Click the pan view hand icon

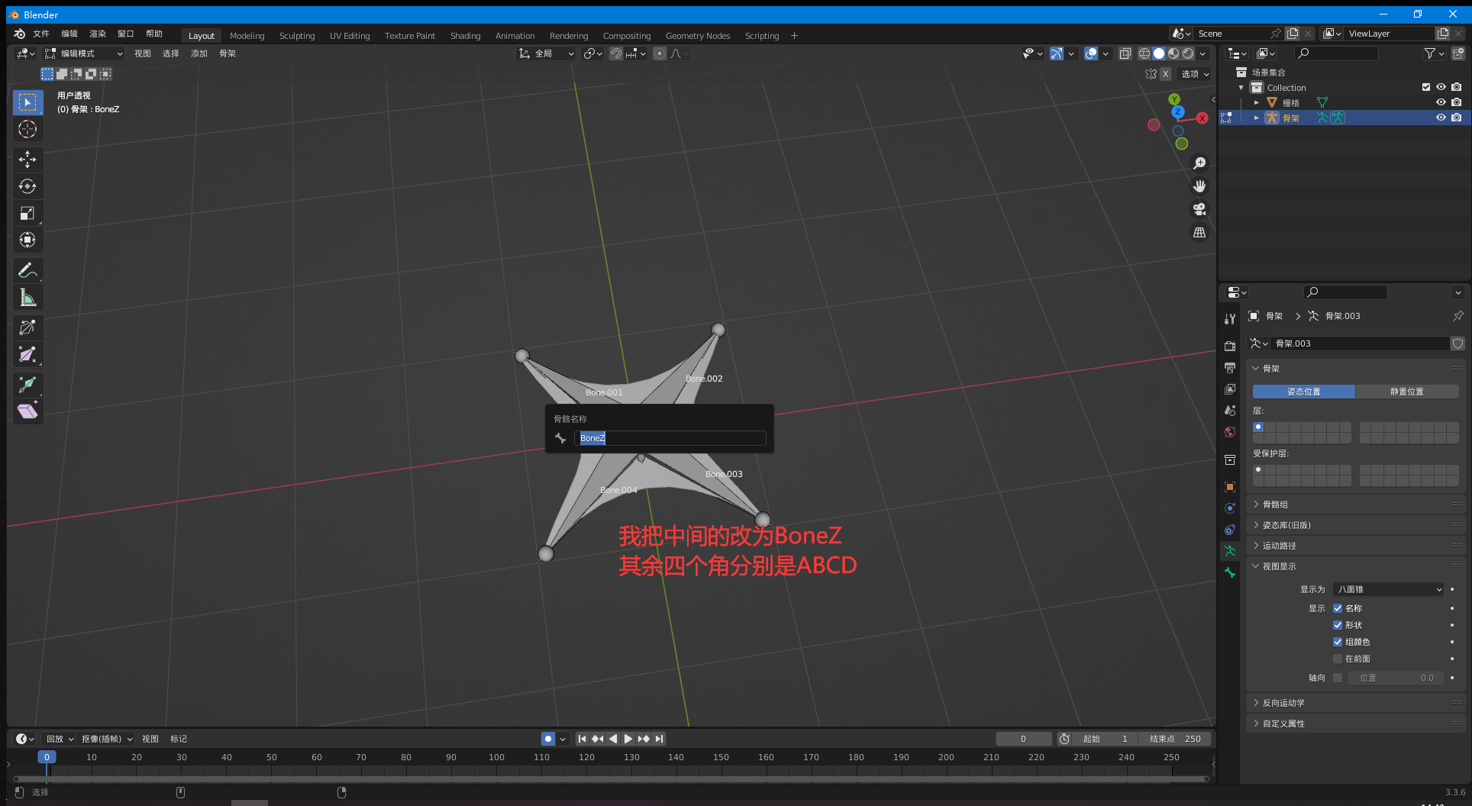1199,186
